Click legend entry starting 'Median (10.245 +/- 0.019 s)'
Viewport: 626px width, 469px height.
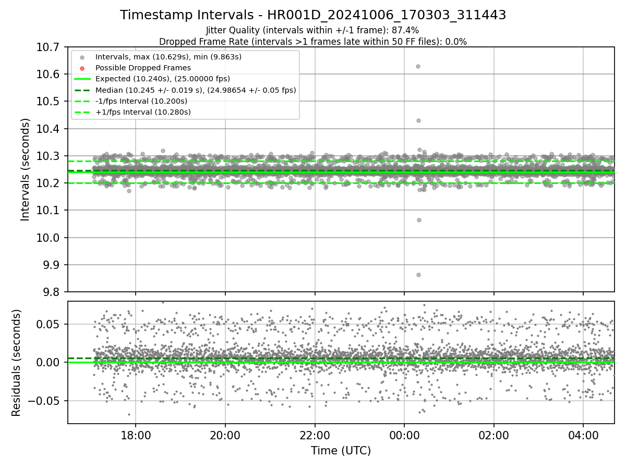(196, 90)
